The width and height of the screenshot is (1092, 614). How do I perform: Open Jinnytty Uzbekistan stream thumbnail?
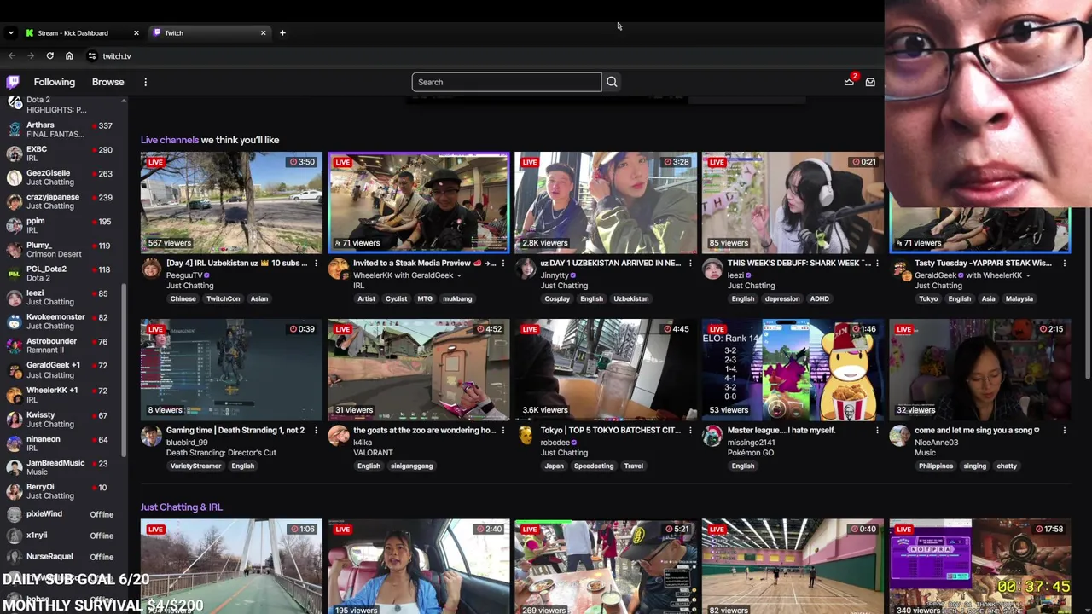(x=606, y=202)
